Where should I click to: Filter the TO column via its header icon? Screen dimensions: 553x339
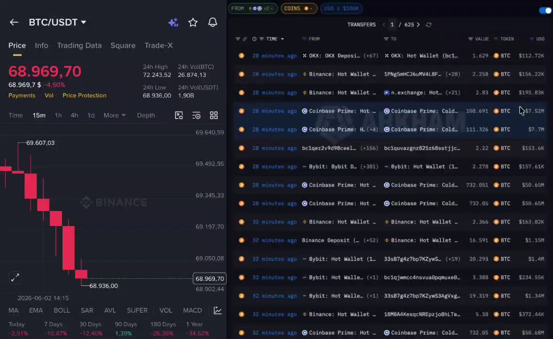[386, 39]
